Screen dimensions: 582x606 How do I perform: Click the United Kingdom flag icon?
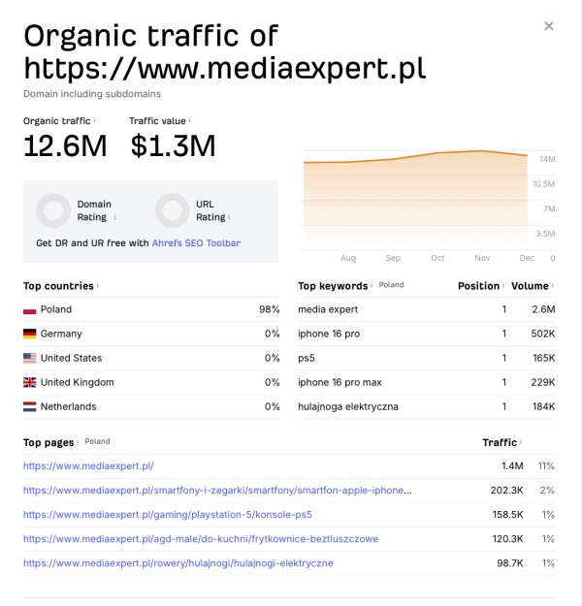pyautogui.click(x=30, y=383)
